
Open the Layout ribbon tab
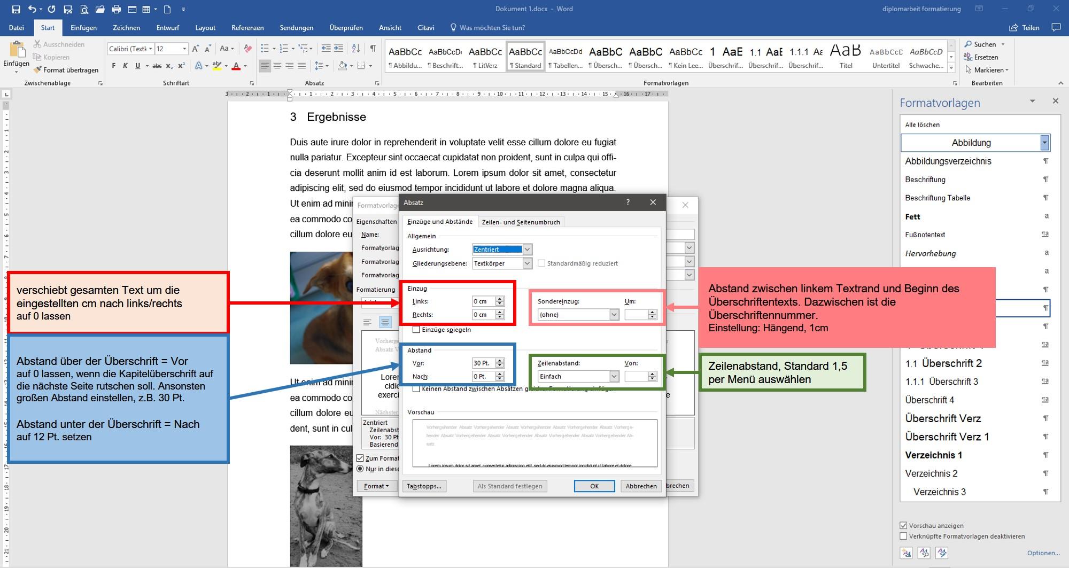tap(205, 28)
